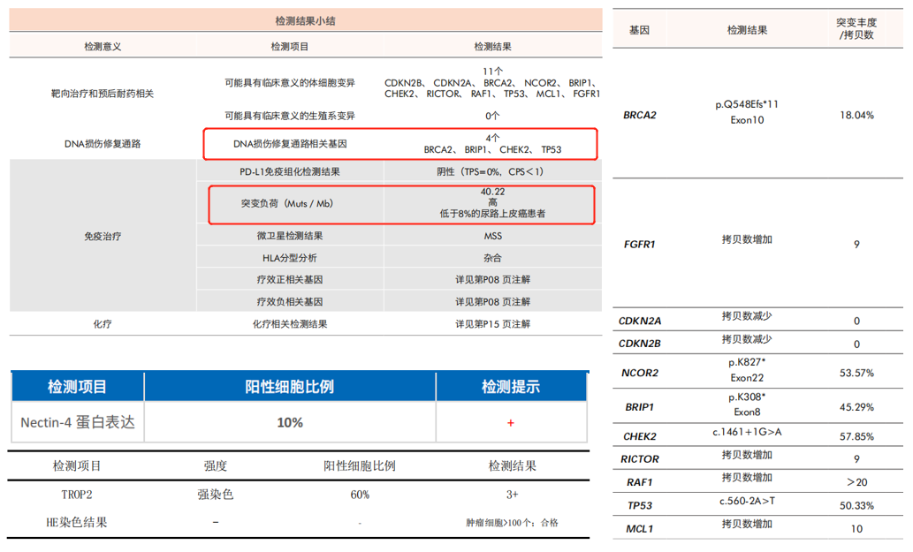Click the 40.22 mutation burden value
The image size is (913, 552).
coord(492,192)
